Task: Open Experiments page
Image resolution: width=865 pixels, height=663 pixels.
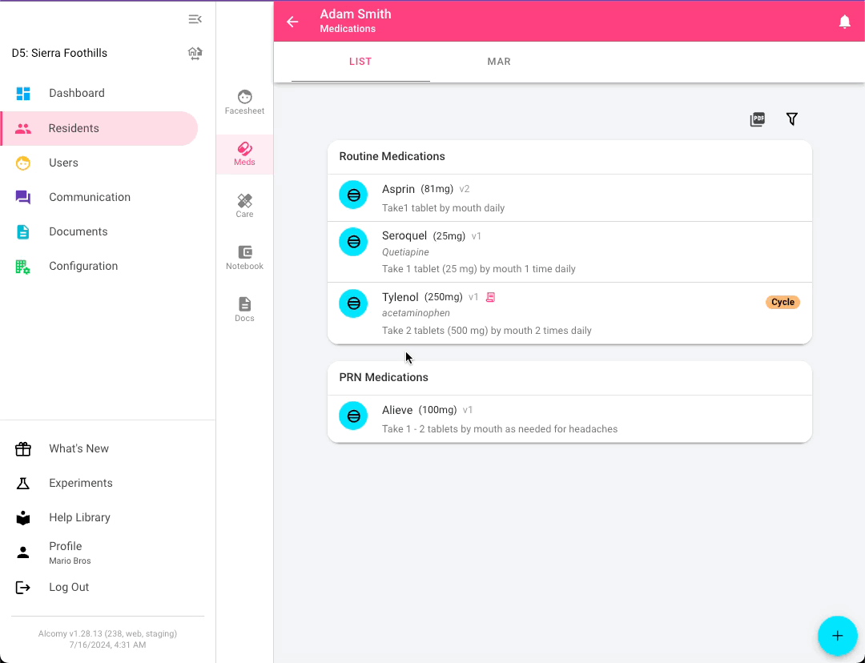Action: (x=107, y=483)
